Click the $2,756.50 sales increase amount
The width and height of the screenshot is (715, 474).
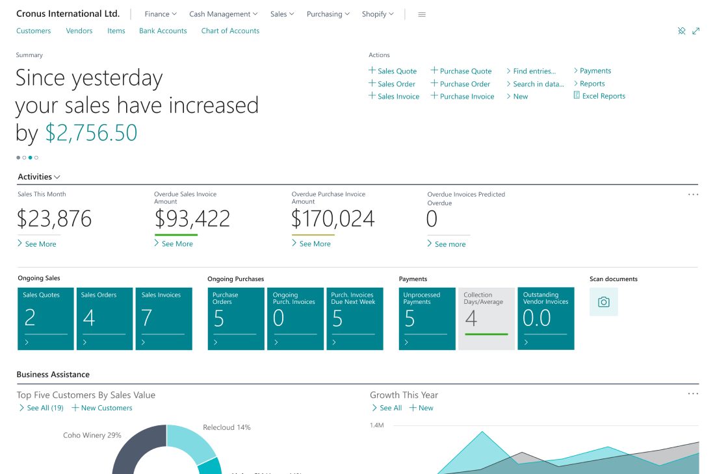[91, 133]
